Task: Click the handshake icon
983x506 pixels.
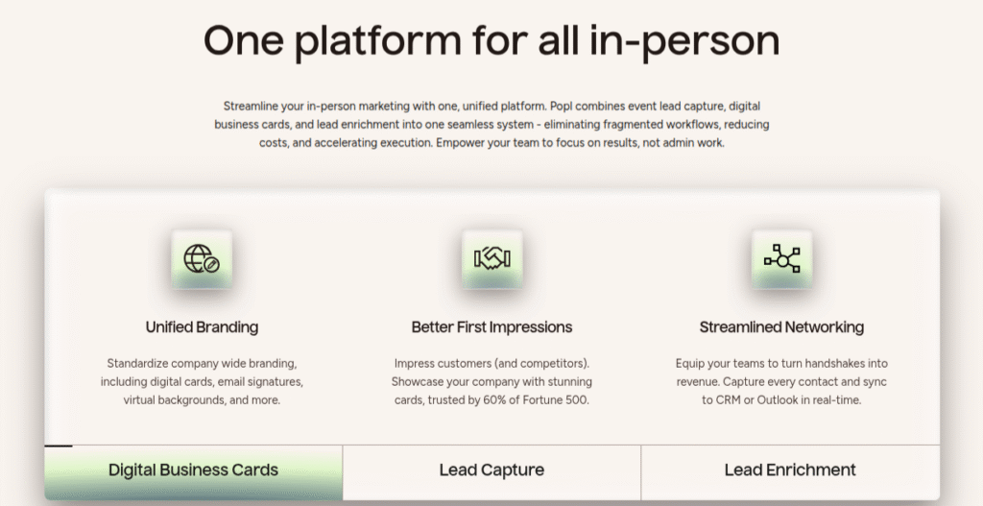Action: click(491, 258)
